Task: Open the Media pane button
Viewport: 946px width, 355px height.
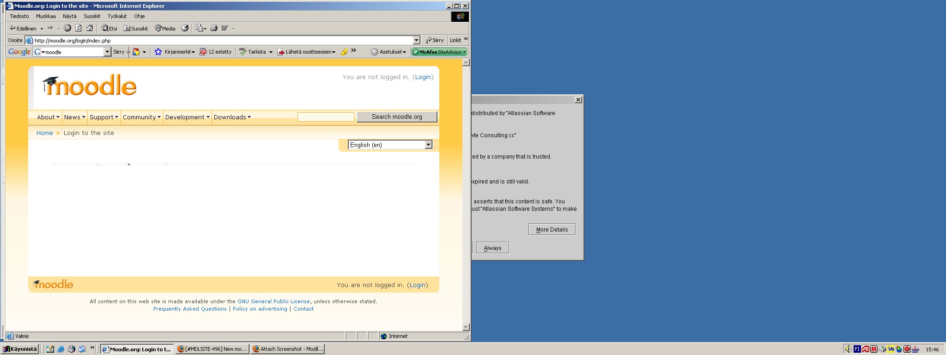Action: click(165, 28)
